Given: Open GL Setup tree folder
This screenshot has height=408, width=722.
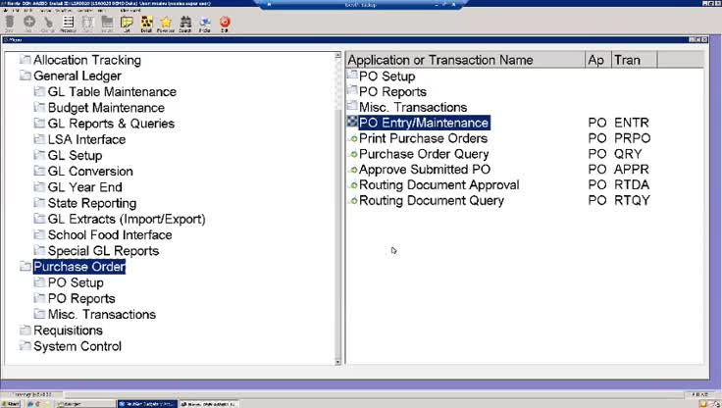Looking at the screenshot, I should tap(75, 156).
